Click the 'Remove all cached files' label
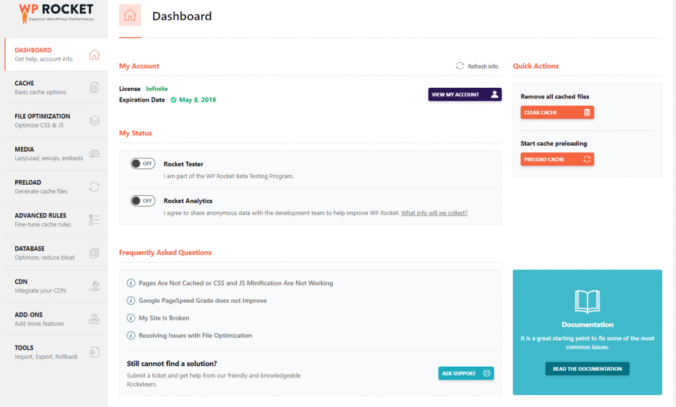Image resolution: width=676 pixels, height=407 pixels. click(555, 96)
